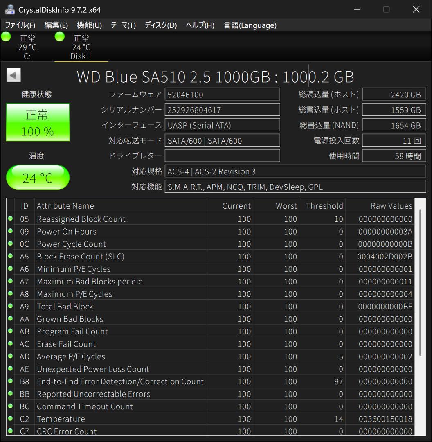Image resolution: width=432 pixels, height=442 pixels.
Task: Click the green dot beside Reassigned Block Count
Action: pyautogui.click(x=10, y=219)
